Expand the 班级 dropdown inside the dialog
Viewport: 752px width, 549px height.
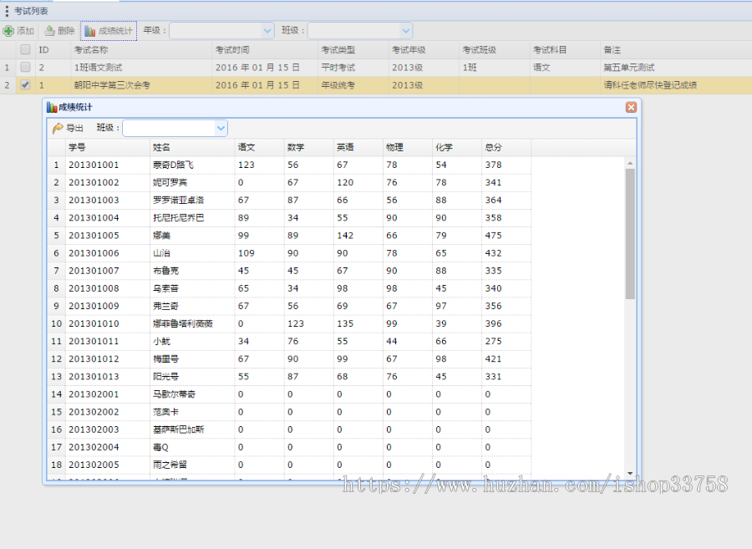click(x=221, y=128)
